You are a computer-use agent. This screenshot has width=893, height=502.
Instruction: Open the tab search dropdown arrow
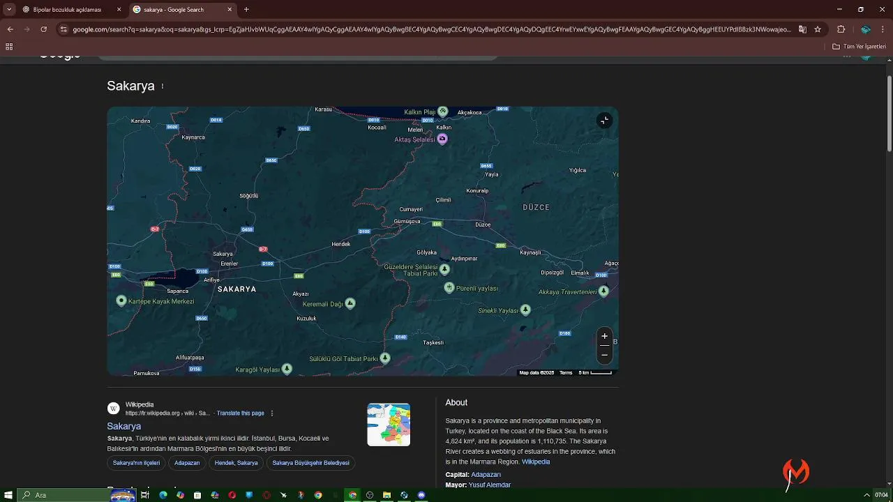[9, 9]
